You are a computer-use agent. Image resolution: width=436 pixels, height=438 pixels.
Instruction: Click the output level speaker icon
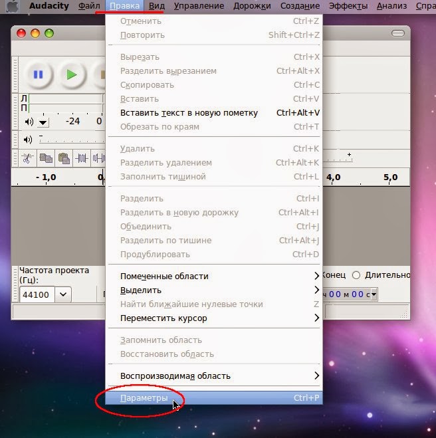pyautogui.click(x=29, y=122)
